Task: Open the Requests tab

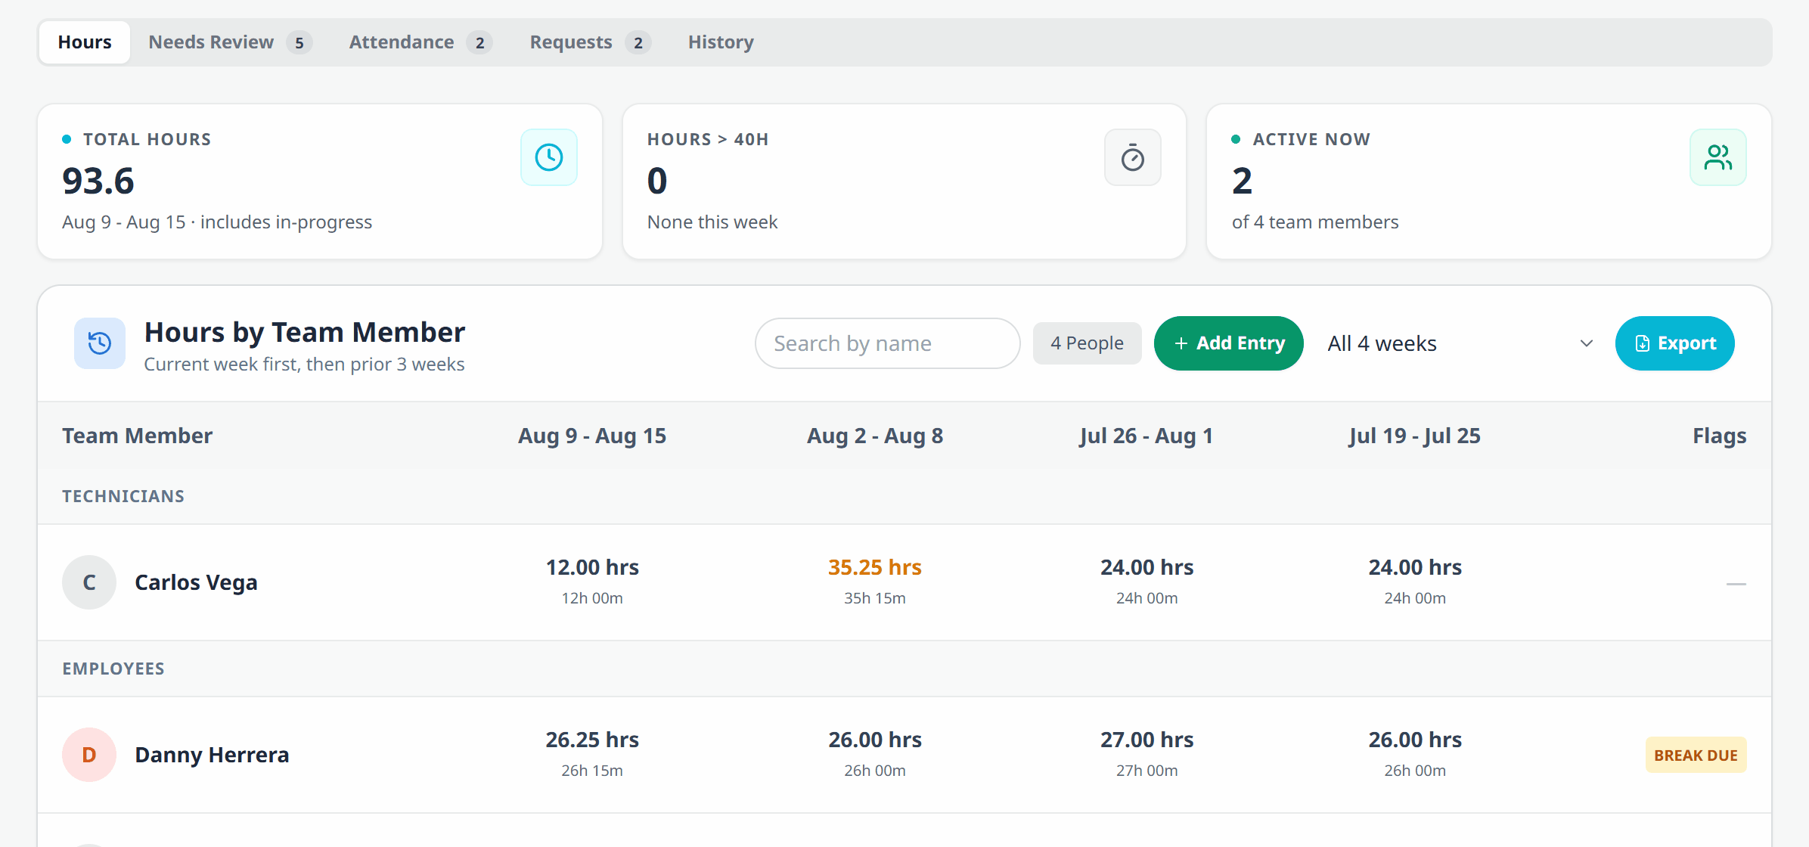Action: coord(589,42)
